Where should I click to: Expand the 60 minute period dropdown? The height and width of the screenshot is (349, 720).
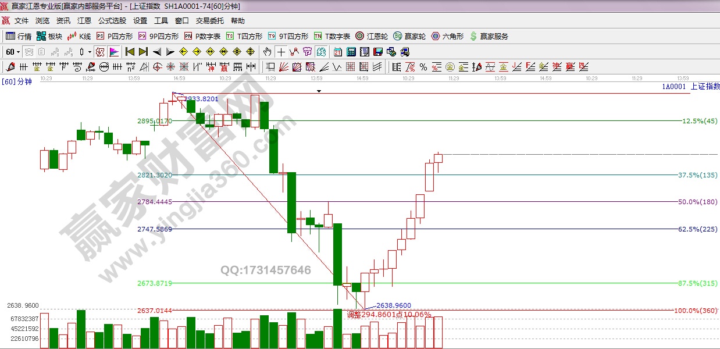(18, 52)
